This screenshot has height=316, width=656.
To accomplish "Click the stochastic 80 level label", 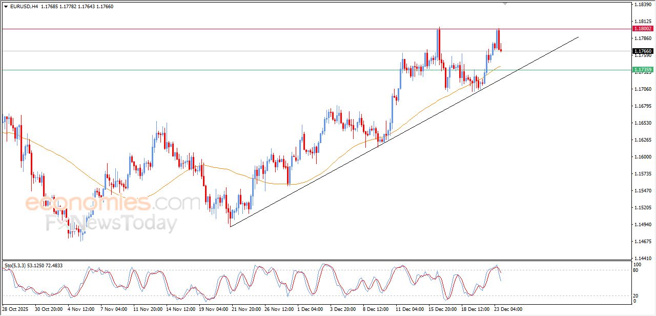I will coord(635,270).
